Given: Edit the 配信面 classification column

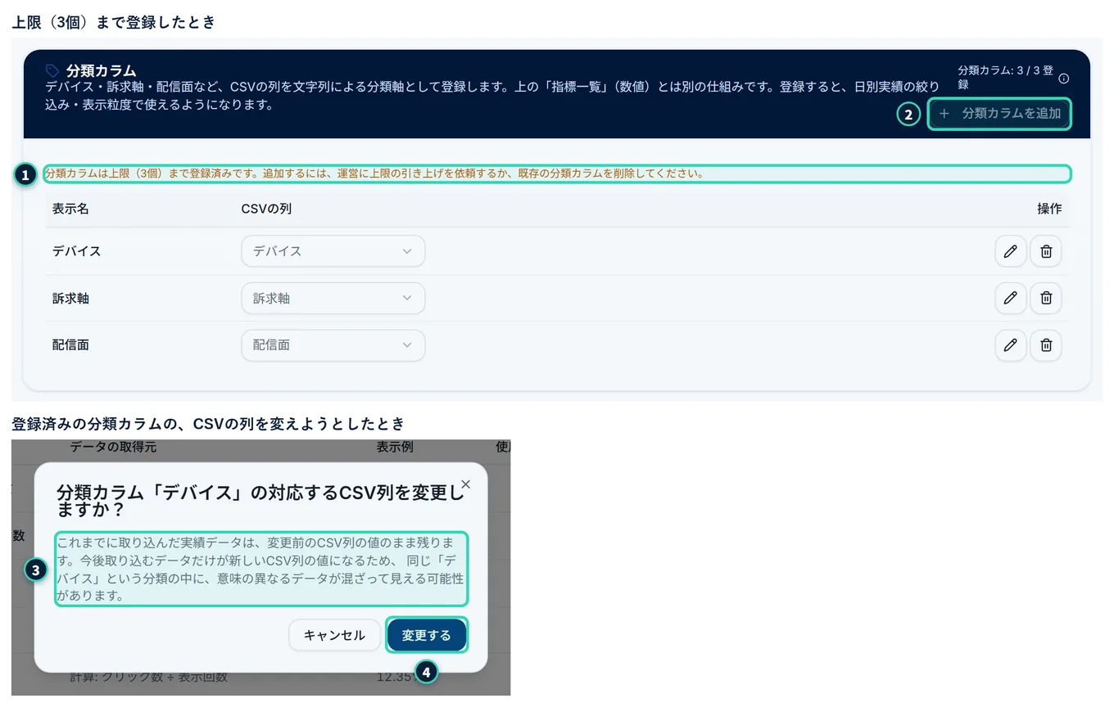Looking at the screenshot, I should click(1010, 345).
